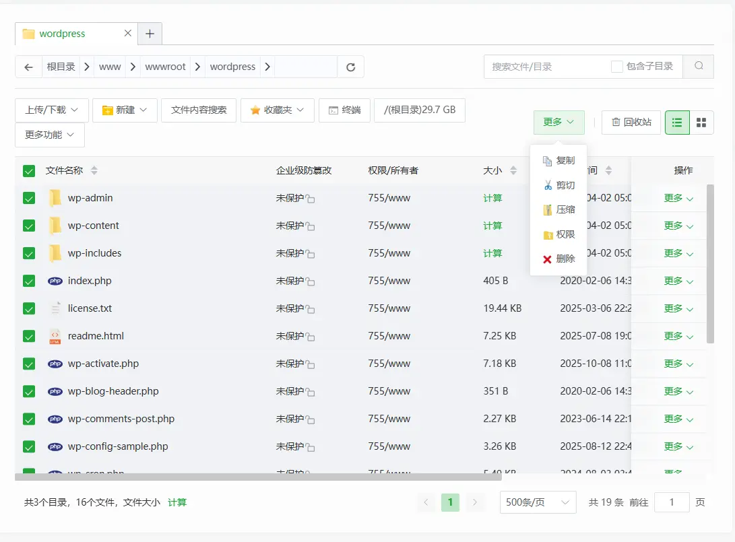Screen dimensions: 735x542
Task: Click the wp-content folder icon
Action: 55,226
